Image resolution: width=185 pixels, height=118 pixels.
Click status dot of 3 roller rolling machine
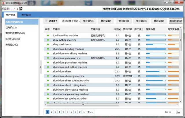tap(48, 35)
